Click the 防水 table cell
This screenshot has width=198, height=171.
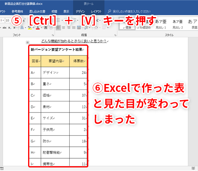[55, 141]
